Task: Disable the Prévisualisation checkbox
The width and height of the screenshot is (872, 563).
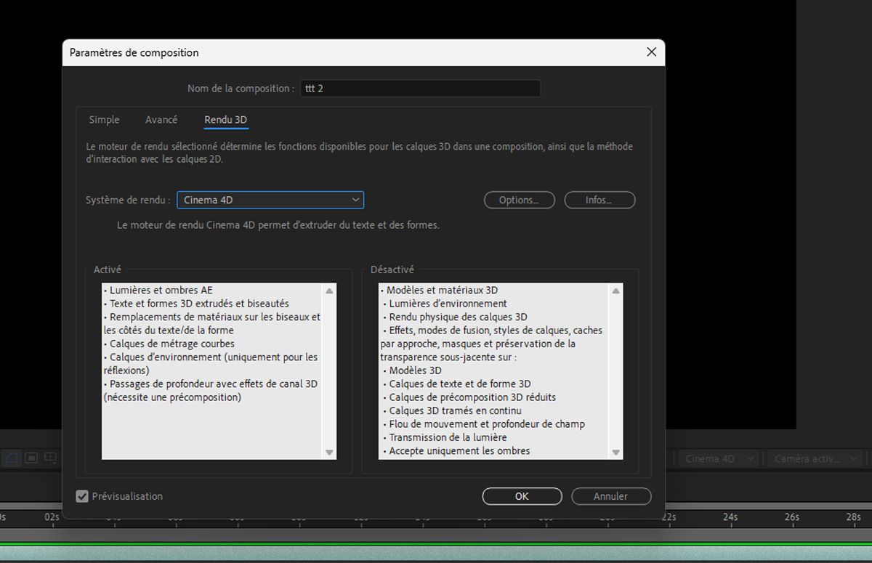Action: pos(82,496)
